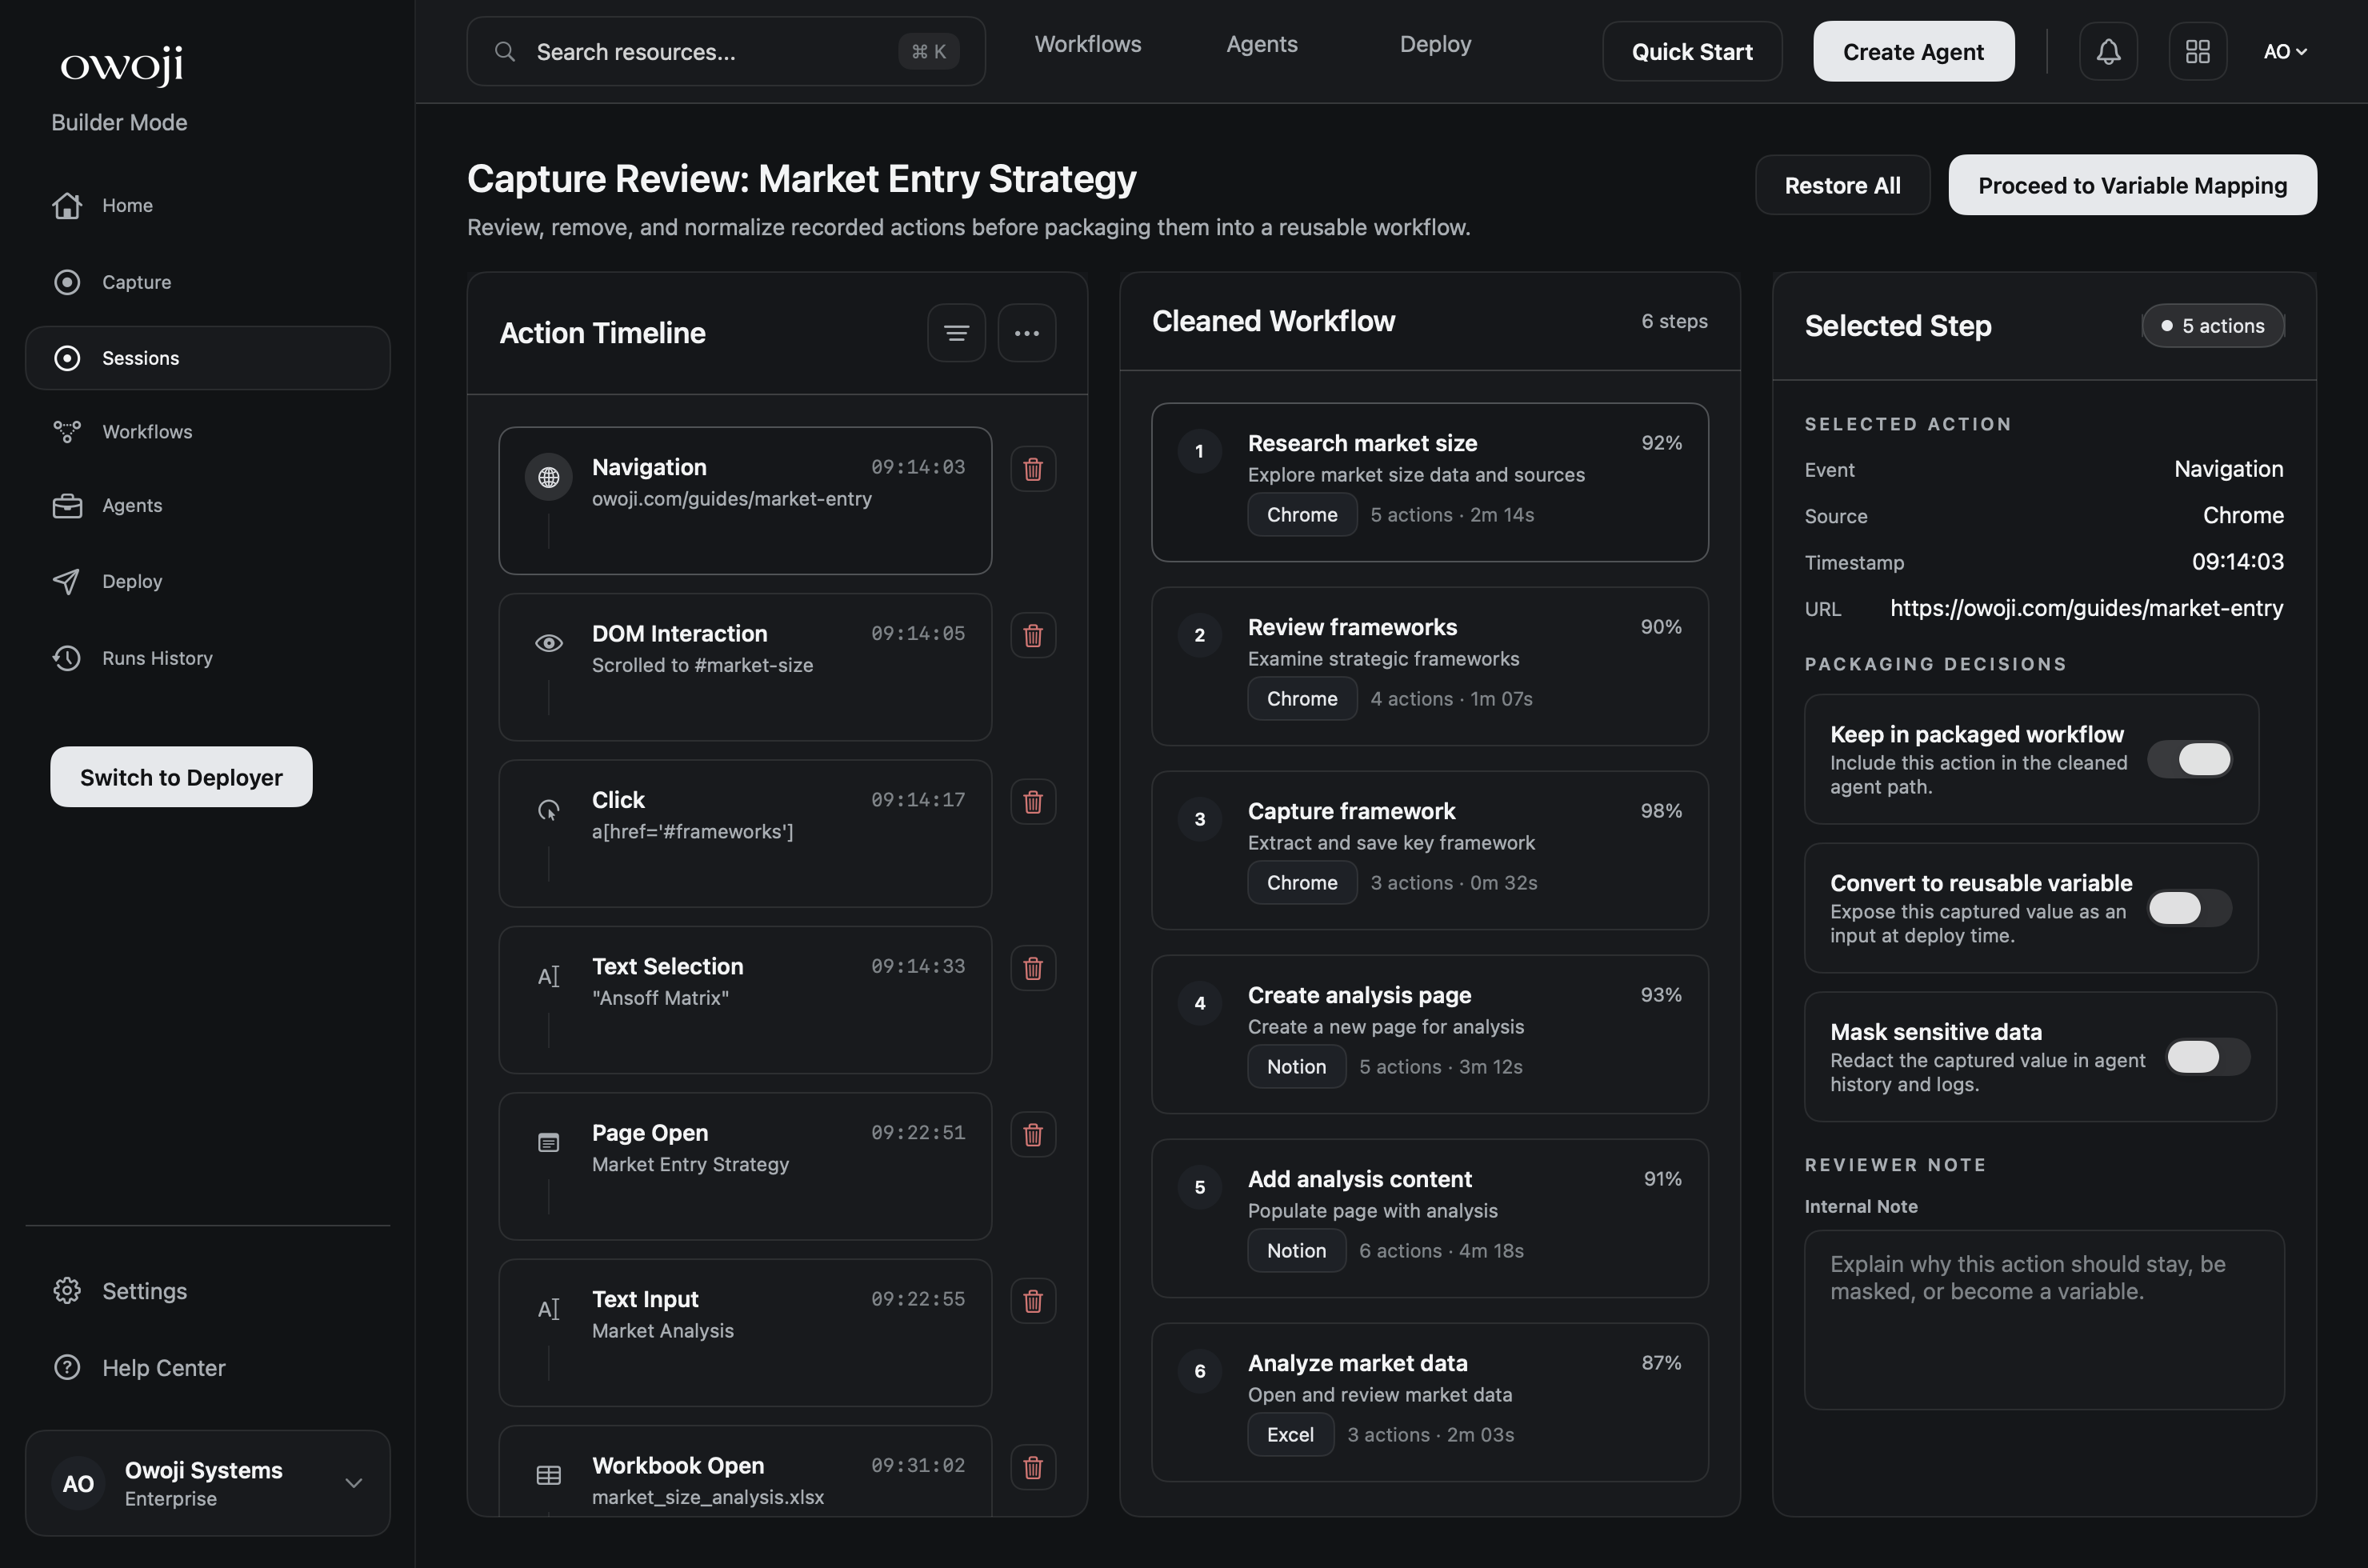Open the AO account dropdown
The image size is (2368, 1568).
click(2286, 51)
